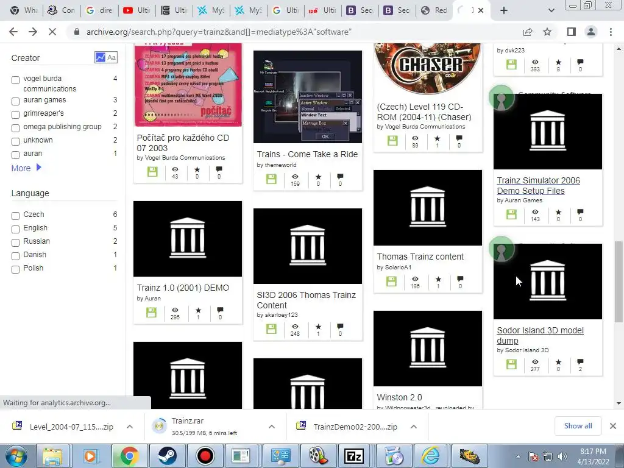This screenshot has width=624, height=468.
Task: Close the active loading tab
Action: tap(481, 10)
